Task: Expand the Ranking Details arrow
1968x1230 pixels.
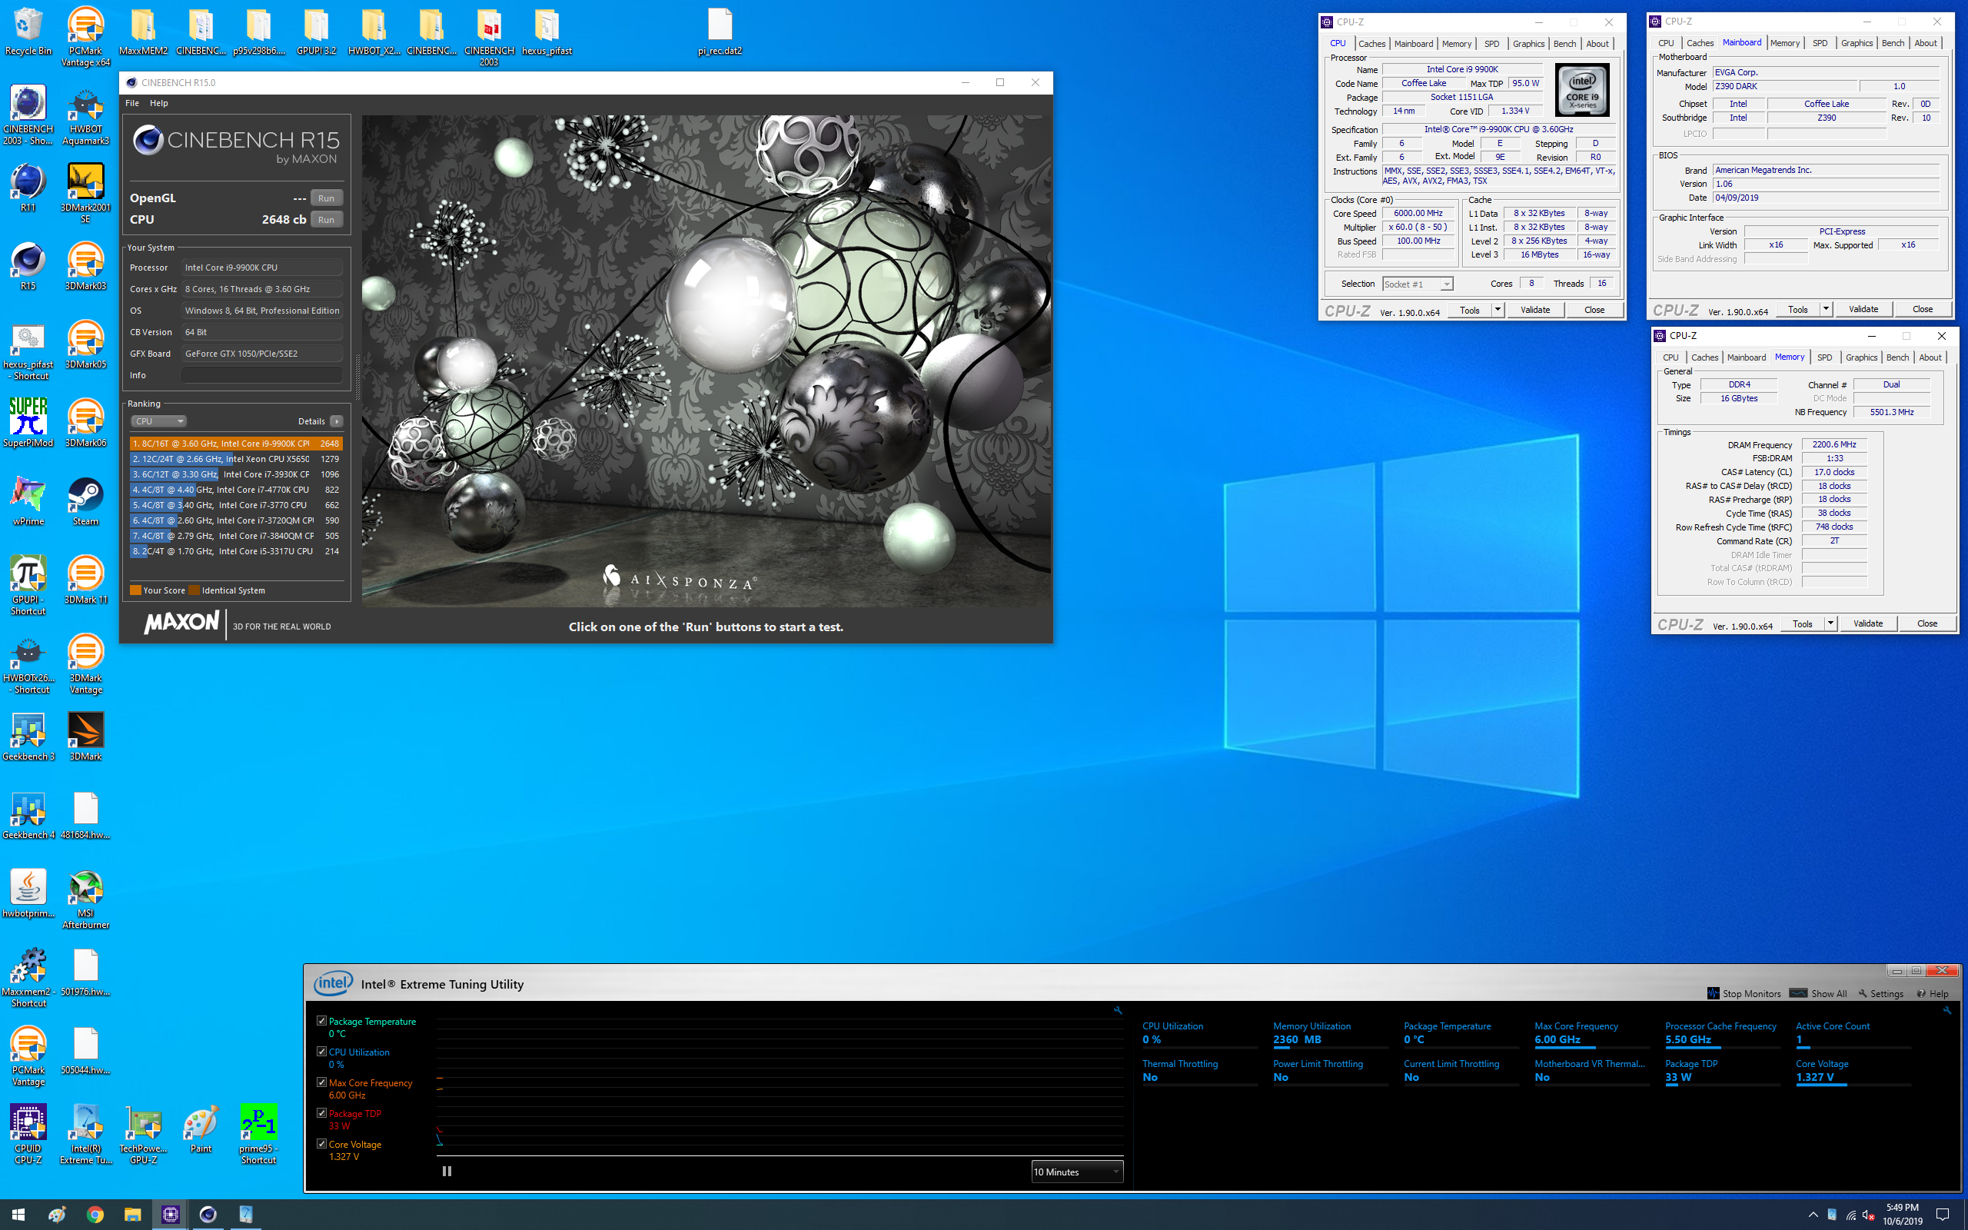Action: [x=337, y=421]
